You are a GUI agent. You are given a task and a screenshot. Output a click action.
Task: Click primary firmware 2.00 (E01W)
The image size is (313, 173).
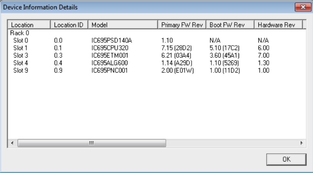178,71
